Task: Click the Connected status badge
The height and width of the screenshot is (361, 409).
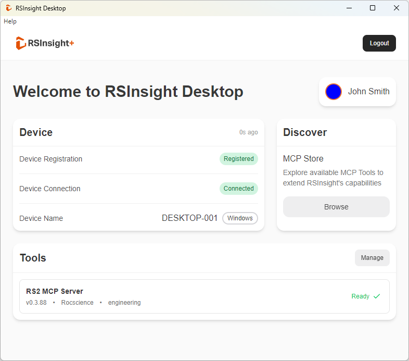Action: coord(239,189)
